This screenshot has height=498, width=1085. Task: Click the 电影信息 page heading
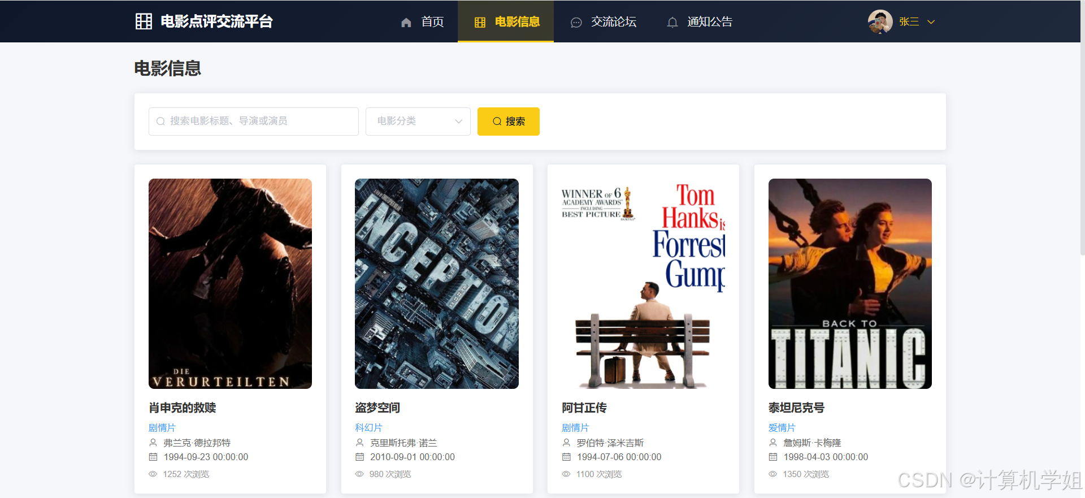pyautogui.click(x=168, y=68)
